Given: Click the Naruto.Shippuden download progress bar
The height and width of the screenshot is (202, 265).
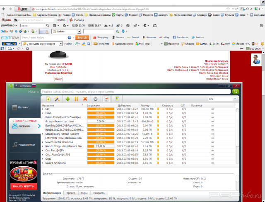Looking at the screenshot, I should [x=100, y=146].
